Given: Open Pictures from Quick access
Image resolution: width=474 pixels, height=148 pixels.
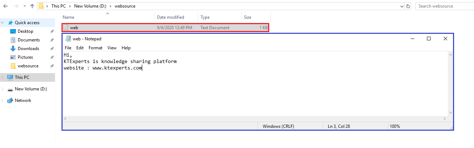Looking at the screenshot, I should point(25,57).
